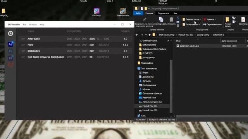
Task: Click Копировать in Explorer ribbon
Action: (x=161, y=21)
